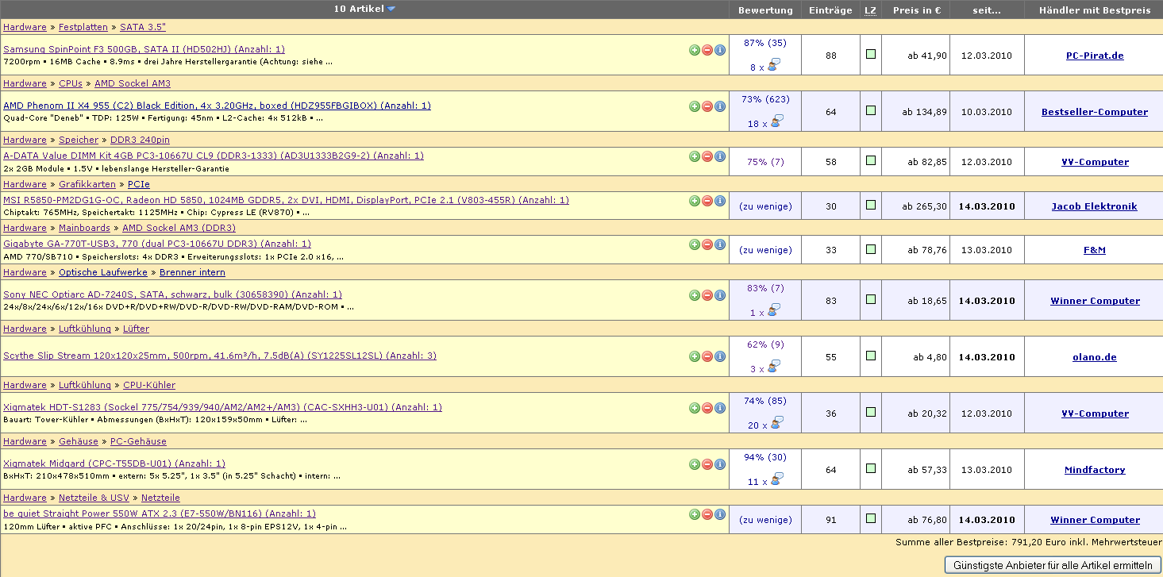Tick the LZ checkbox for A-DATA Value DIMM Kit
This screenshot has width=1163, height=577.
[871, 160]
